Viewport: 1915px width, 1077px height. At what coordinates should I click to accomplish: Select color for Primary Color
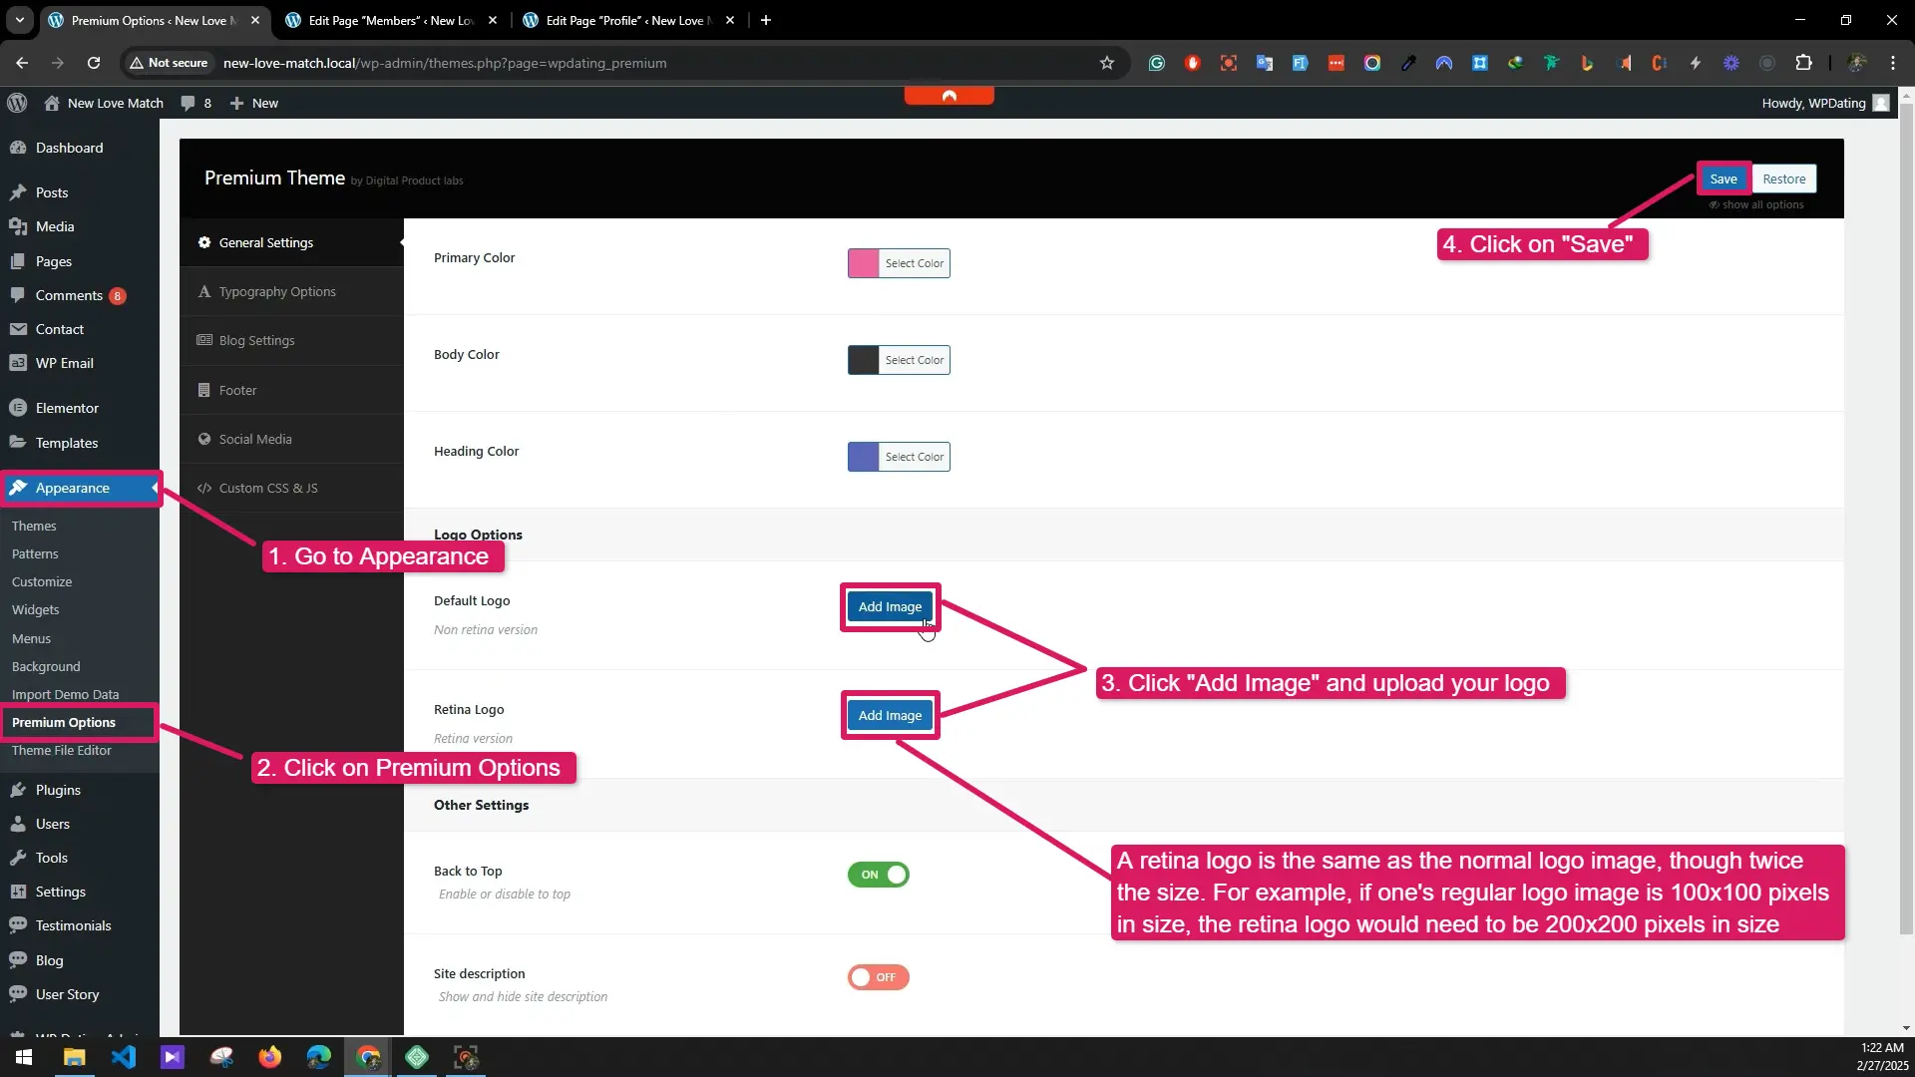(914, 263)
